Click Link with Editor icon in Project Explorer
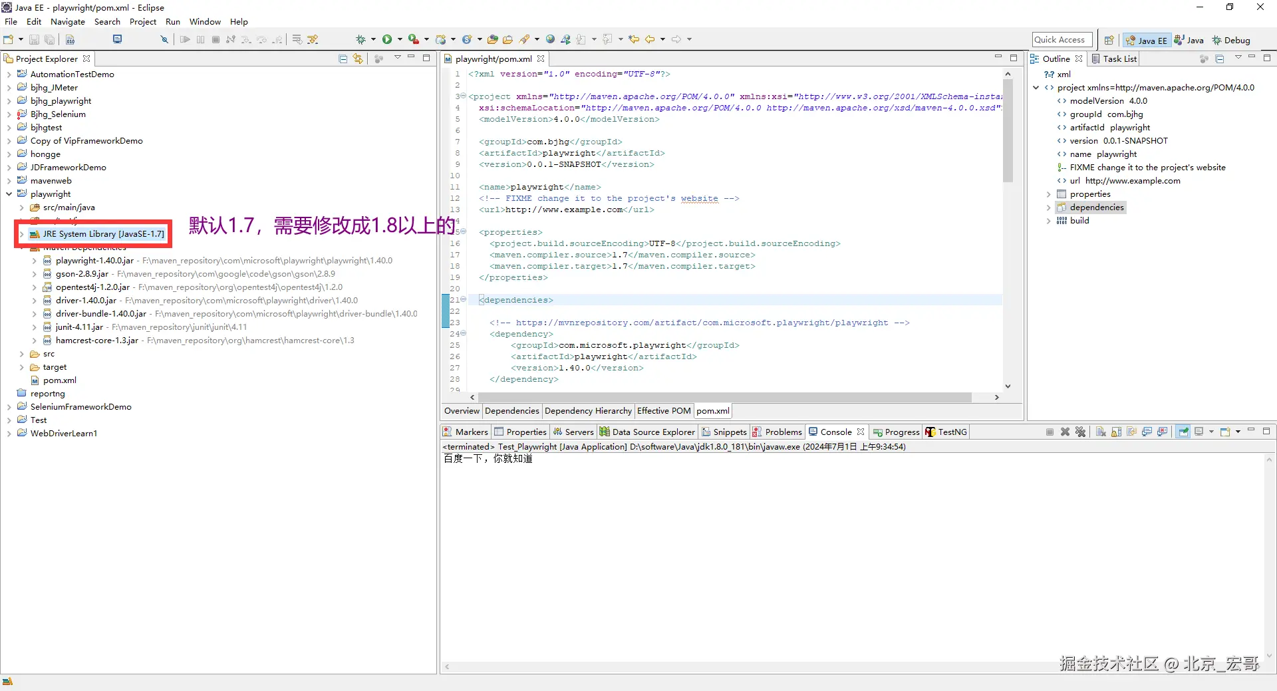 tap(358, 59)
